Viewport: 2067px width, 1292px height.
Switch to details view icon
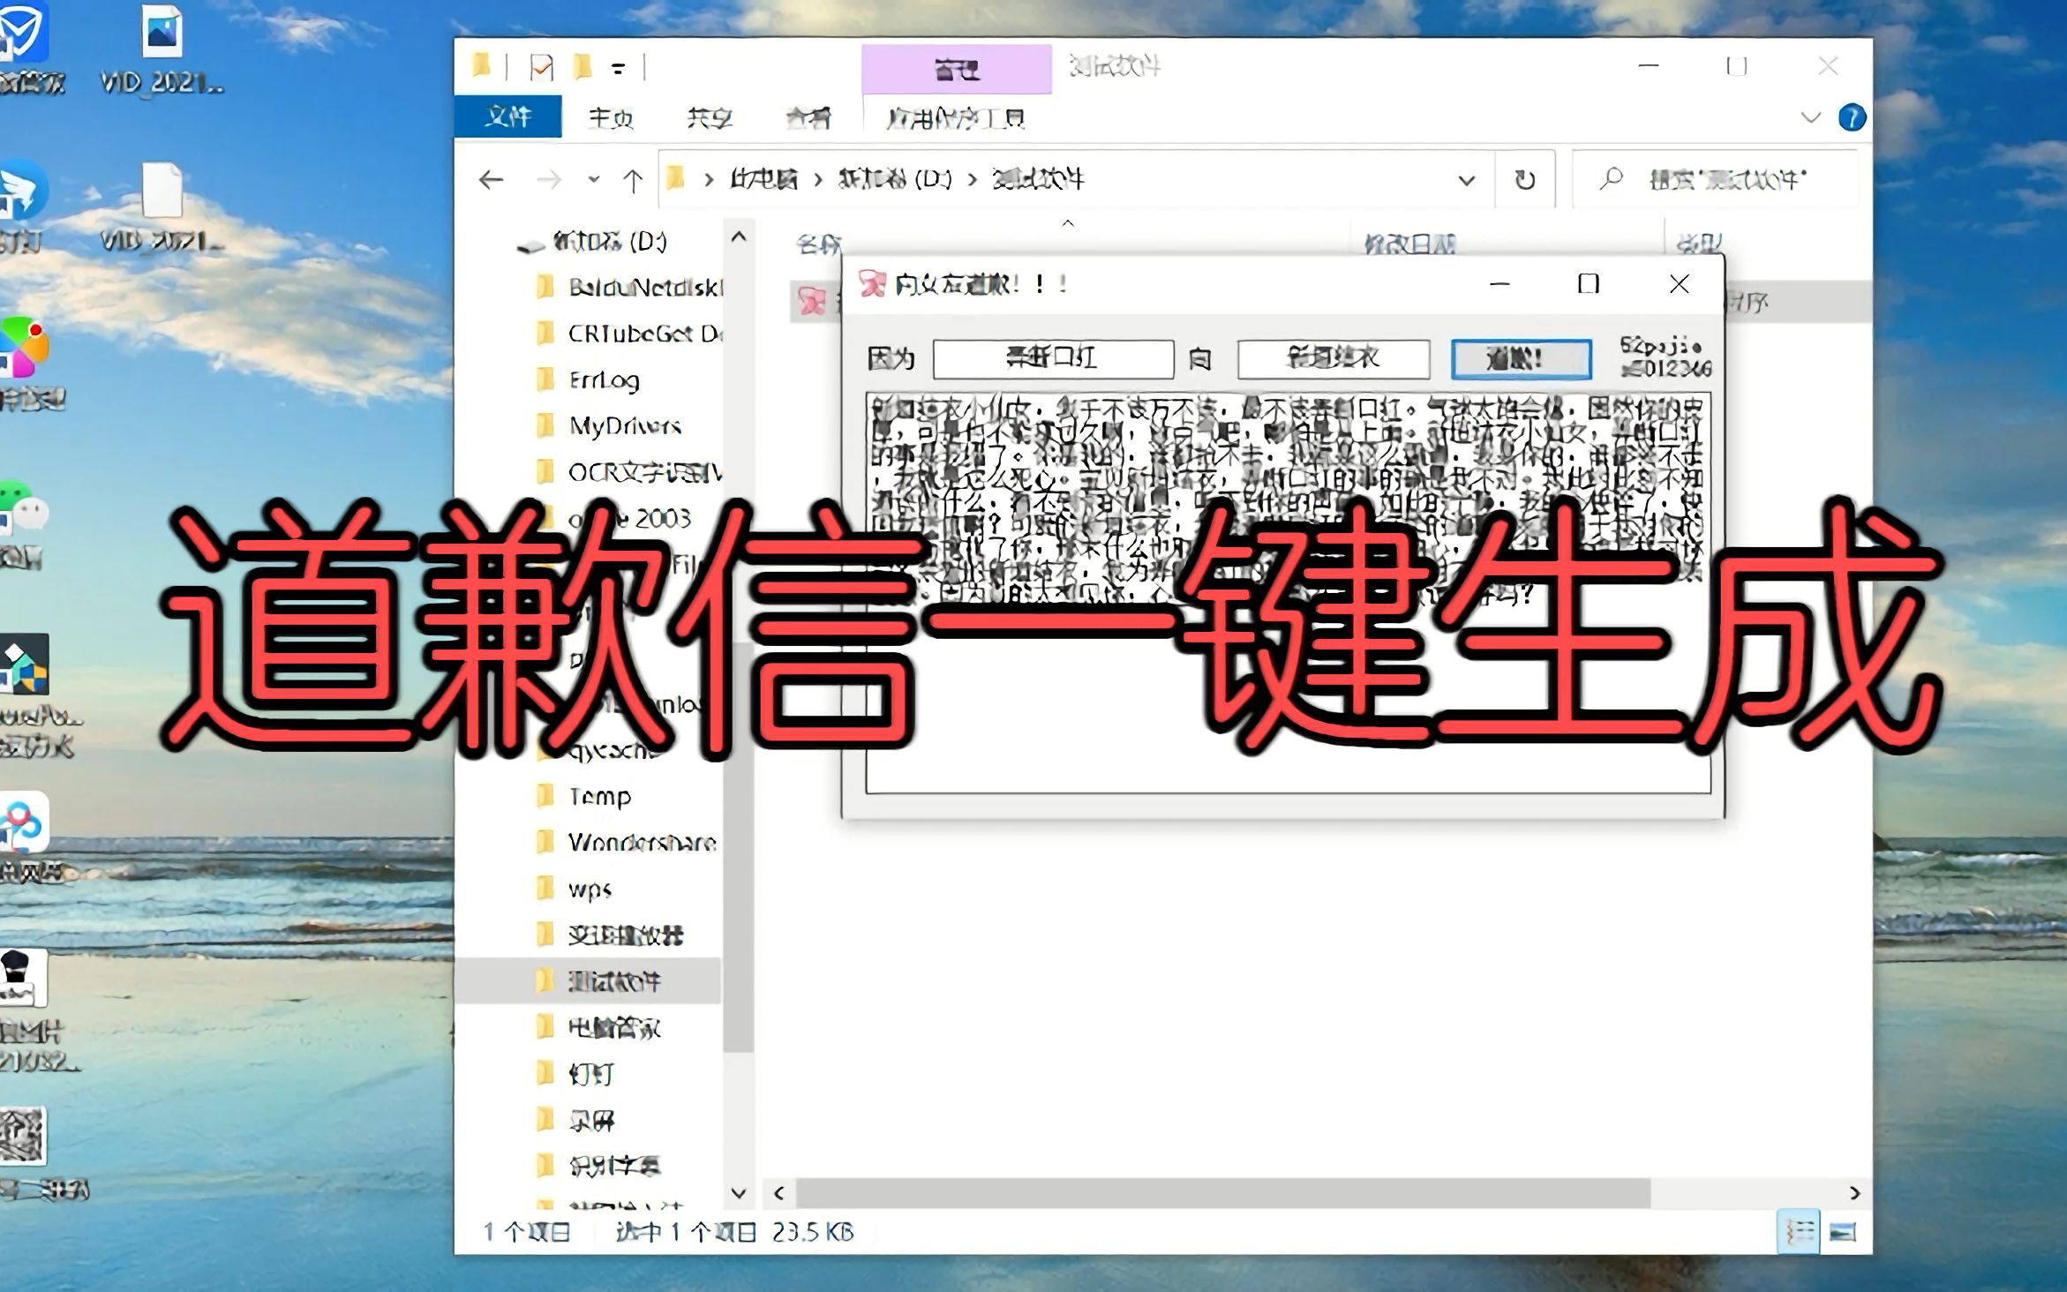[x=1799, y=1231]
